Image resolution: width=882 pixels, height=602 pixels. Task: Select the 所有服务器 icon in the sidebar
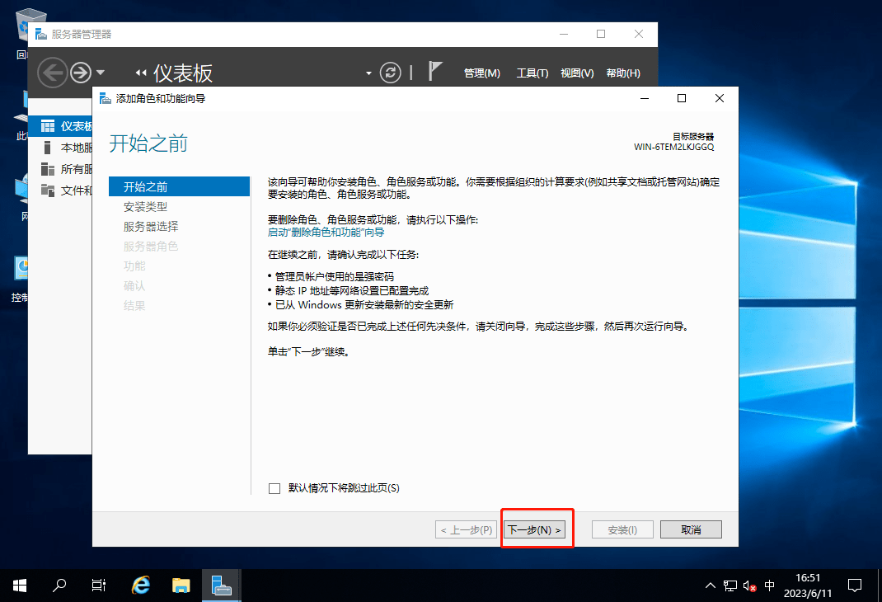point(48,169)
